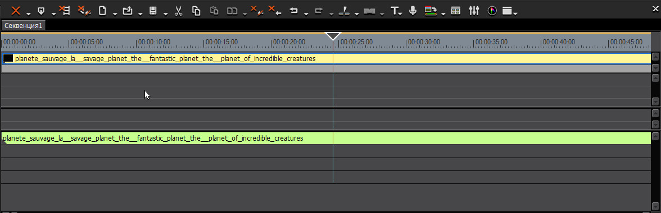This screenshot has height=213, width=661.
Task: Open the render dropdown arrow
Action: click(x=443, y=14)
